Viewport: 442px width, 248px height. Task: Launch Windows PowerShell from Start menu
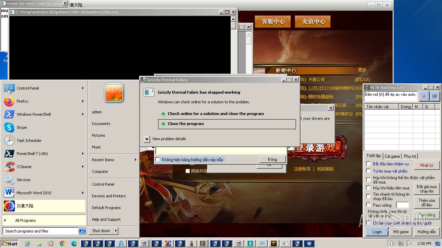33,114
